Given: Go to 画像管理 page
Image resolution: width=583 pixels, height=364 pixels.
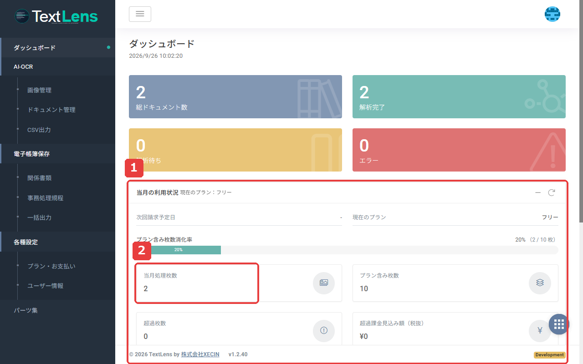Looking at the screenshot, I should (x=39, y=90).
